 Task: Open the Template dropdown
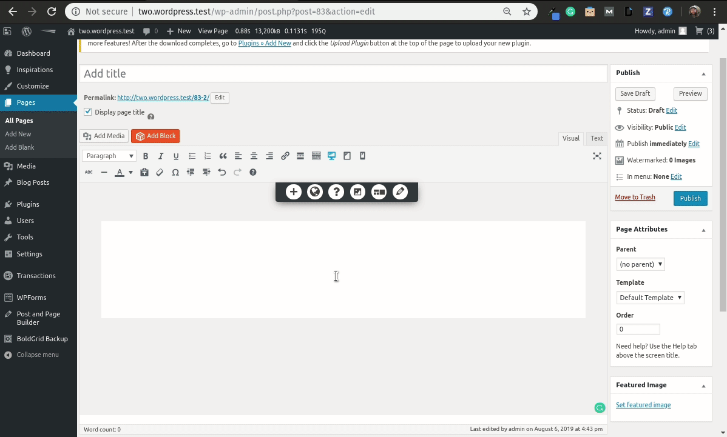pos(651,298)
